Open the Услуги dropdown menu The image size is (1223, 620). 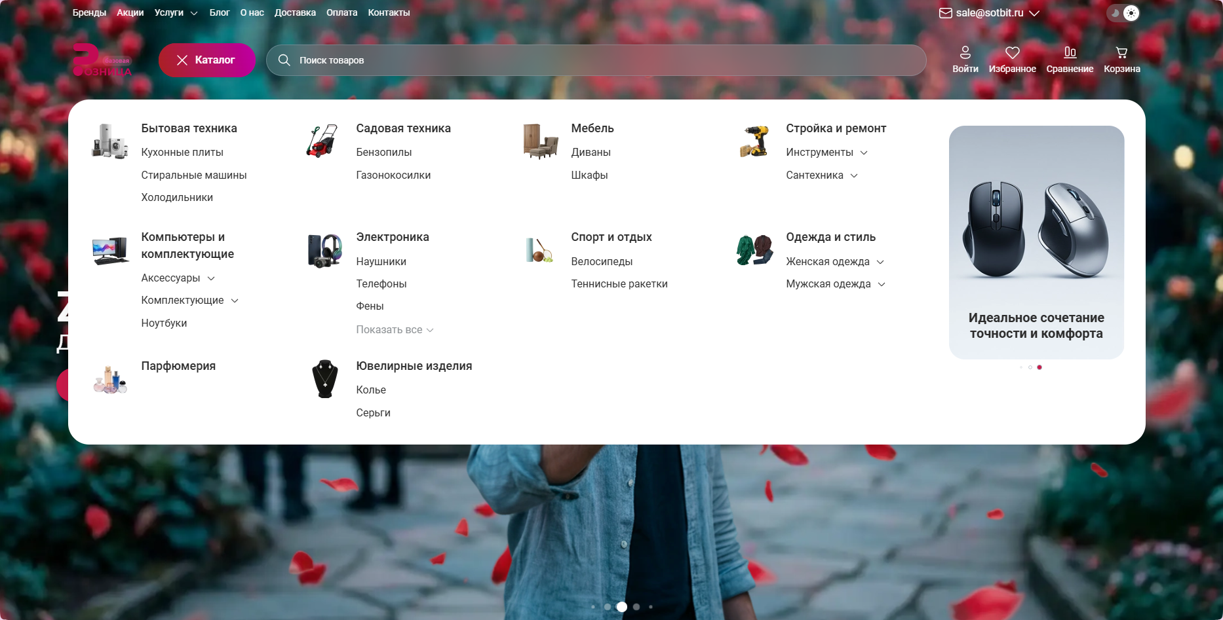[x=176, y=12]
